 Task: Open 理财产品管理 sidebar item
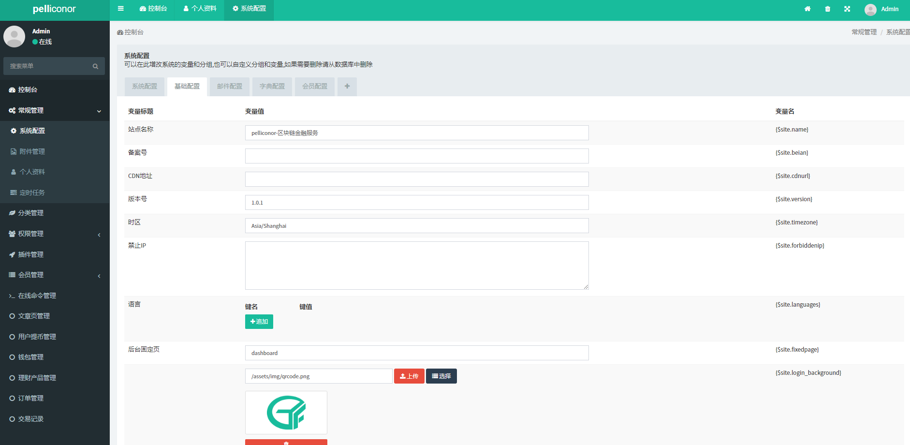point(55,378)
